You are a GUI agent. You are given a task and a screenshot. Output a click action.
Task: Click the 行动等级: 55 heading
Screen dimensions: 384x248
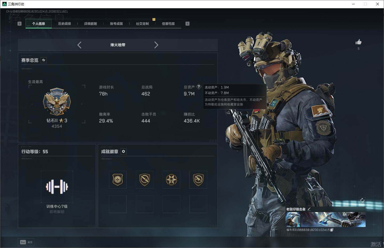pyautogui.click(x=35, y=151)
